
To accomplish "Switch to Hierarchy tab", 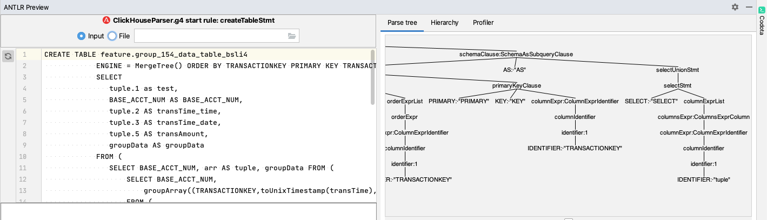I will pos(444,23).
